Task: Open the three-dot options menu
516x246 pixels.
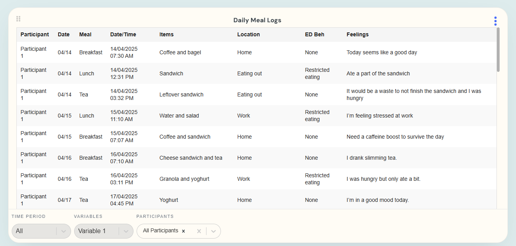Action: pos(495,21)
